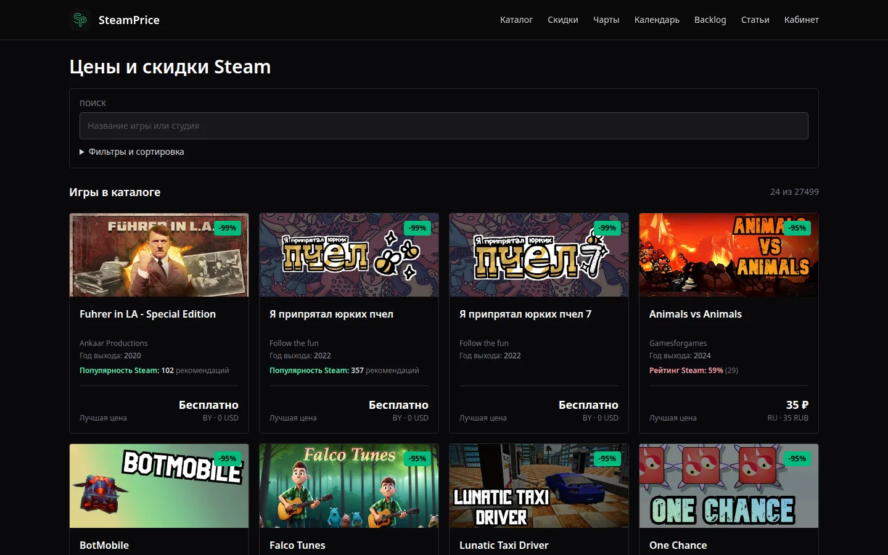Open Fuhrer in LA - Special Edition title
Image resolution: width=888 pixels, height=555 pixels.
click(147, 314)
